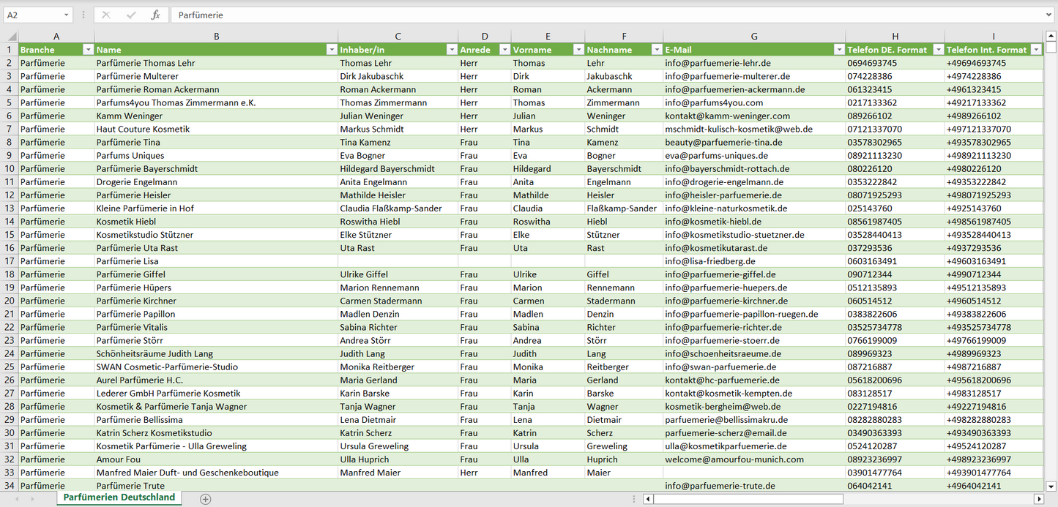Open the Name Box dropdown arrow
Image resolution: width=1058 pixels, height=507 pixels.
[66, 15]
